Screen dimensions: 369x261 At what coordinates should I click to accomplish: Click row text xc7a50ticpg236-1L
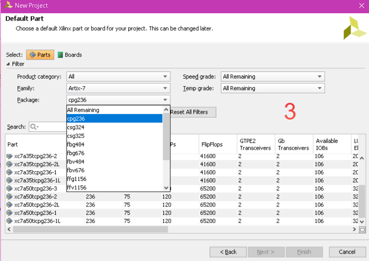click(37, 221)
